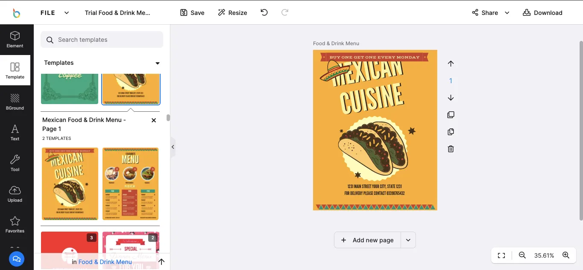583x270 pixels.
Task: Move page up with arrow icon
Action: point(451,64)
